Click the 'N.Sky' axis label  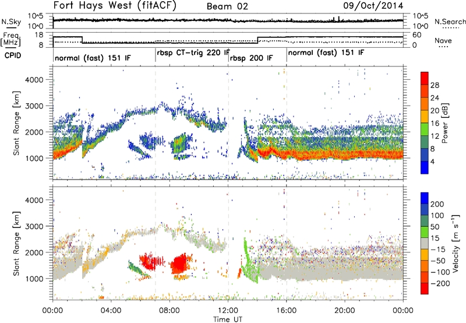tap(11, 22)
